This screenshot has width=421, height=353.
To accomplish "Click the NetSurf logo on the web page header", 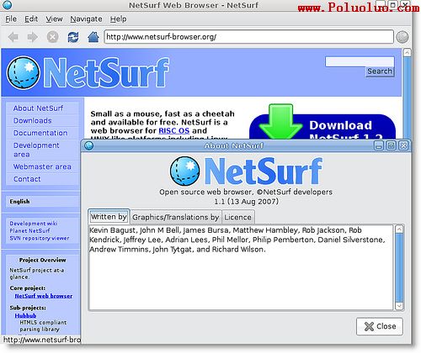I will pyautogui.click(x=88, y=73).
